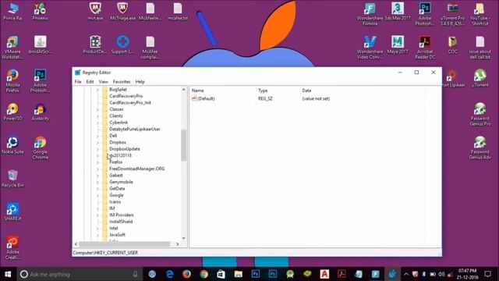This screenshot has width=499, height=281.
Task: Select the mvt.exe desktop icon
Action: (x=95, y=12)
